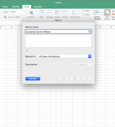Click the Macro dialog title bar

(58, 20)
